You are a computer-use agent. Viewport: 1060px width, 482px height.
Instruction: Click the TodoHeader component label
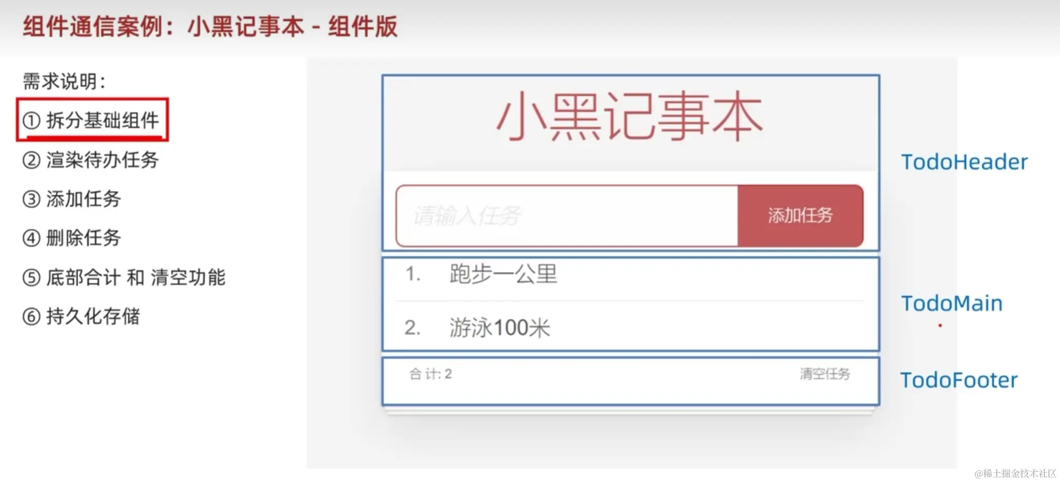coord(964,162)
